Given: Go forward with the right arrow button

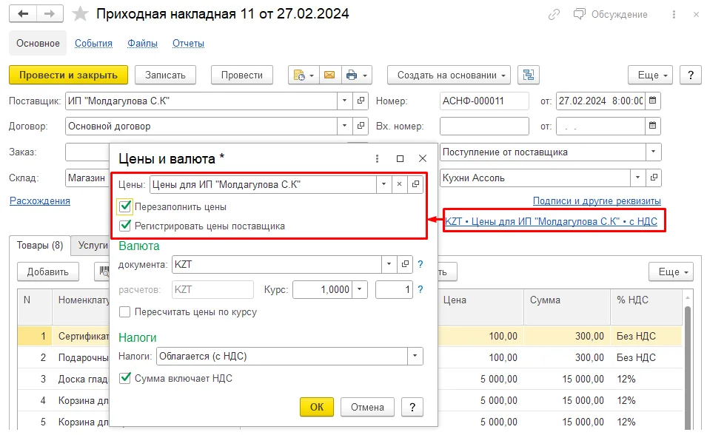Looking at the screenshot, I should [50, 14].
